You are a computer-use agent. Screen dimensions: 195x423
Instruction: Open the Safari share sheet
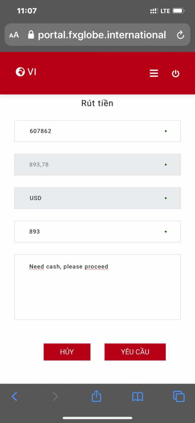point(97,396)
